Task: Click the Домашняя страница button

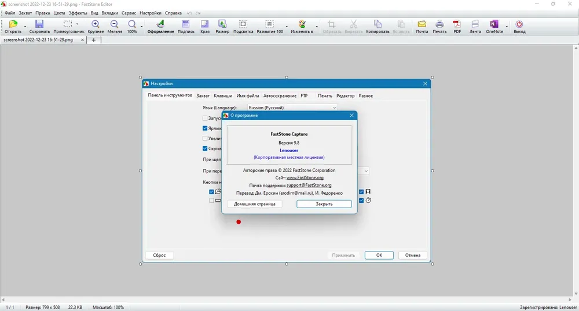Action: click(254, 204)
